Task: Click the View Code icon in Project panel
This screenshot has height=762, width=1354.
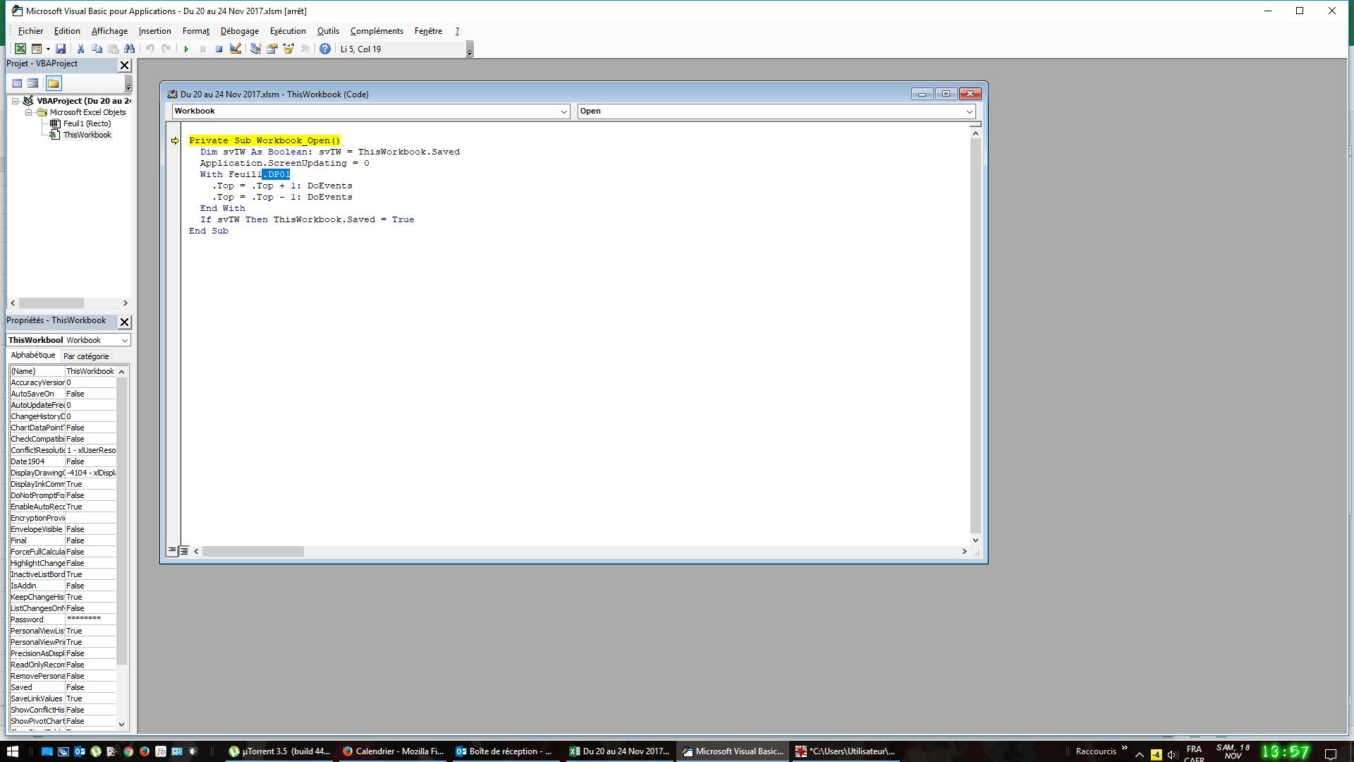Action: click(17, 83)
